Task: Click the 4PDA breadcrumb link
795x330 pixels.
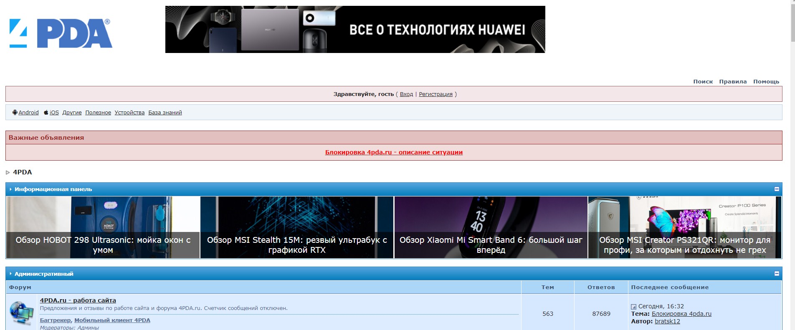Action: point(23,172)
